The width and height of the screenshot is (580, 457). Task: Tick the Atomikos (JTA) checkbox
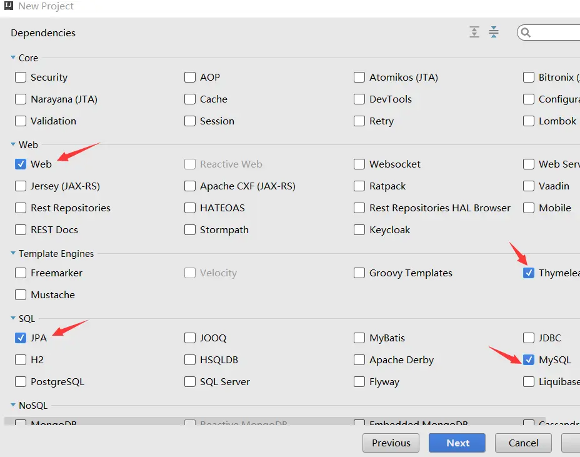359,78
